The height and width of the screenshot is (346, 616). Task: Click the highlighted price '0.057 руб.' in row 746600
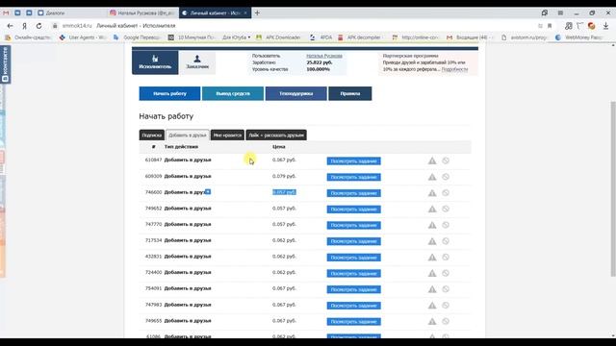coord(285,192)
